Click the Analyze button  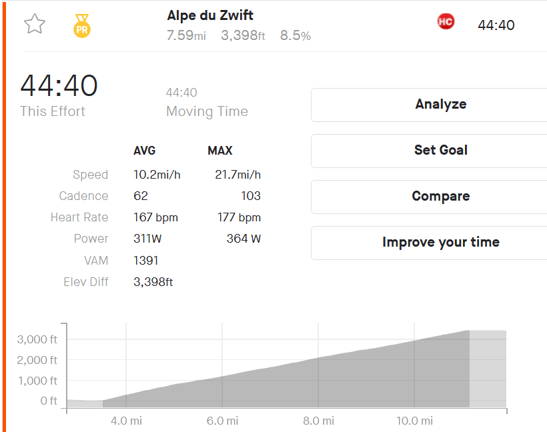(x=429, y=105)
